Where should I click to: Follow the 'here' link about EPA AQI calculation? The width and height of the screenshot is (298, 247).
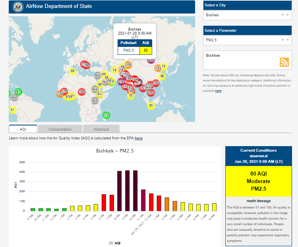[138, 138]
